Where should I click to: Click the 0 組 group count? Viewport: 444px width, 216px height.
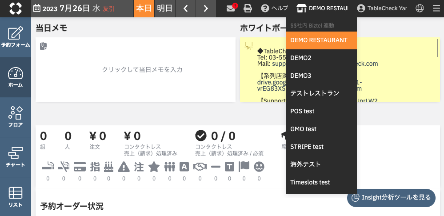(x=43, y=140)
